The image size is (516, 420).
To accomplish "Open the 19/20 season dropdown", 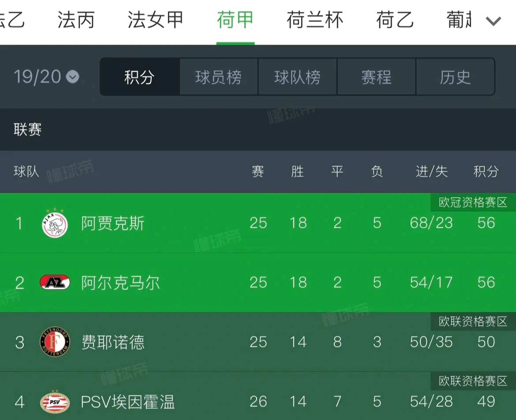I will [x=44, y=77].
